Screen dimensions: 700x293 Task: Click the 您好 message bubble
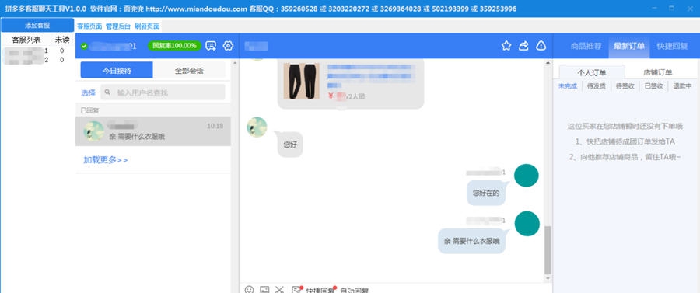tap(290, 145)
